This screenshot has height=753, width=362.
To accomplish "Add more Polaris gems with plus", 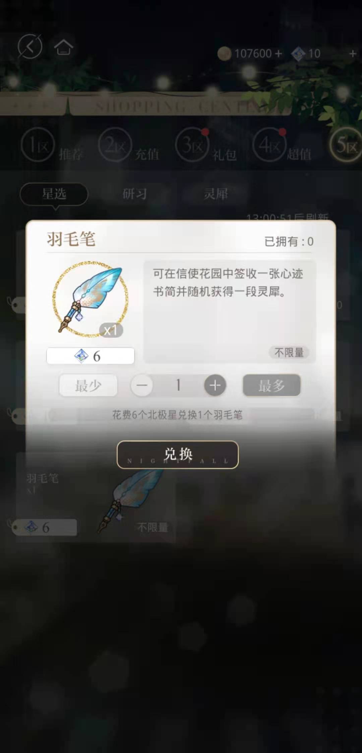I will (352, 54).
